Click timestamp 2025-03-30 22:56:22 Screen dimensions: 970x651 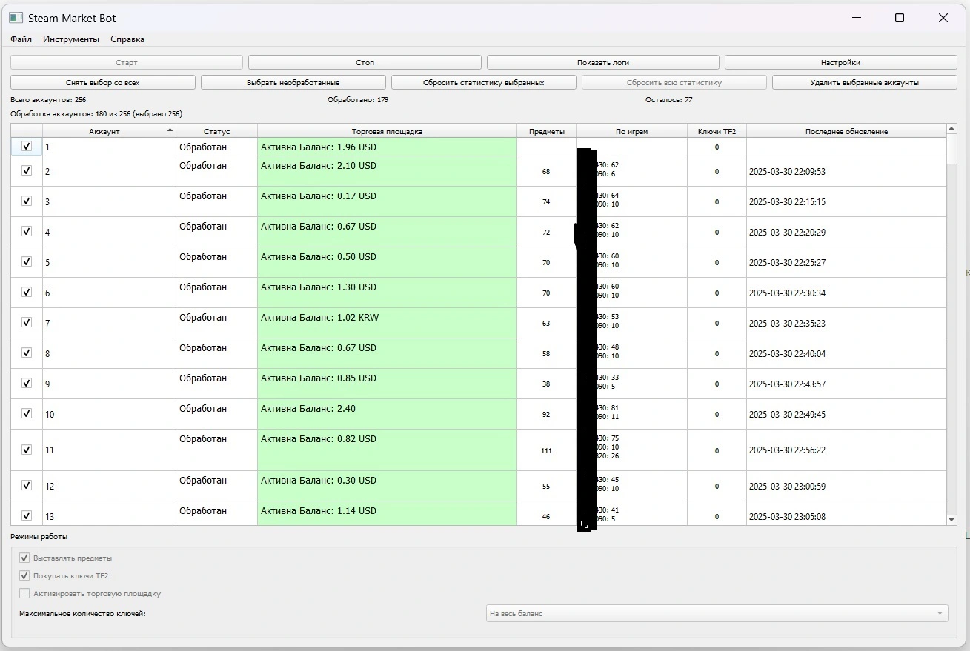(787, 450)
